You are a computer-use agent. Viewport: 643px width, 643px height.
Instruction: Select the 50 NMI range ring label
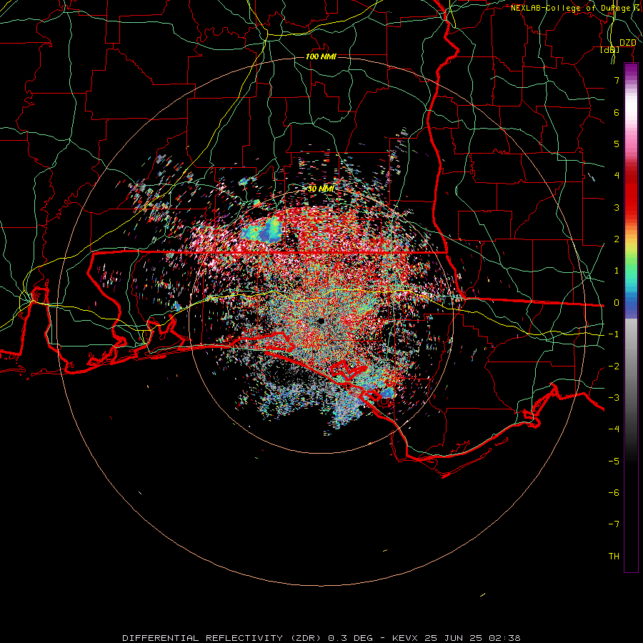coord(321,189)
